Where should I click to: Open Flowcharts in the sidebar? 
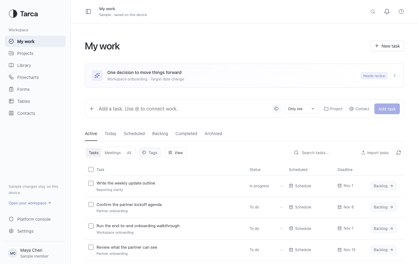click(x=35, y=77)
